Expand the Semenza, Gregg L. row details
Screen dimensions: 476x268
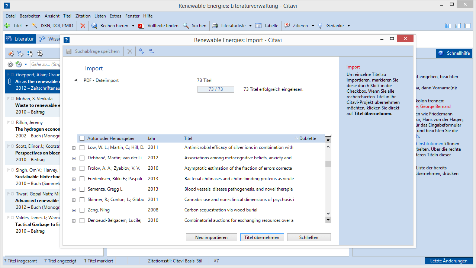coord(74,189)
